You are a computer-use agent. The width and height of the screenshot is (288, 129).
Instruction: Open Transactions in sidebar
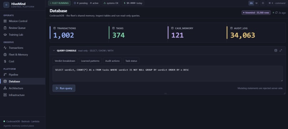(x=23, y=48)
